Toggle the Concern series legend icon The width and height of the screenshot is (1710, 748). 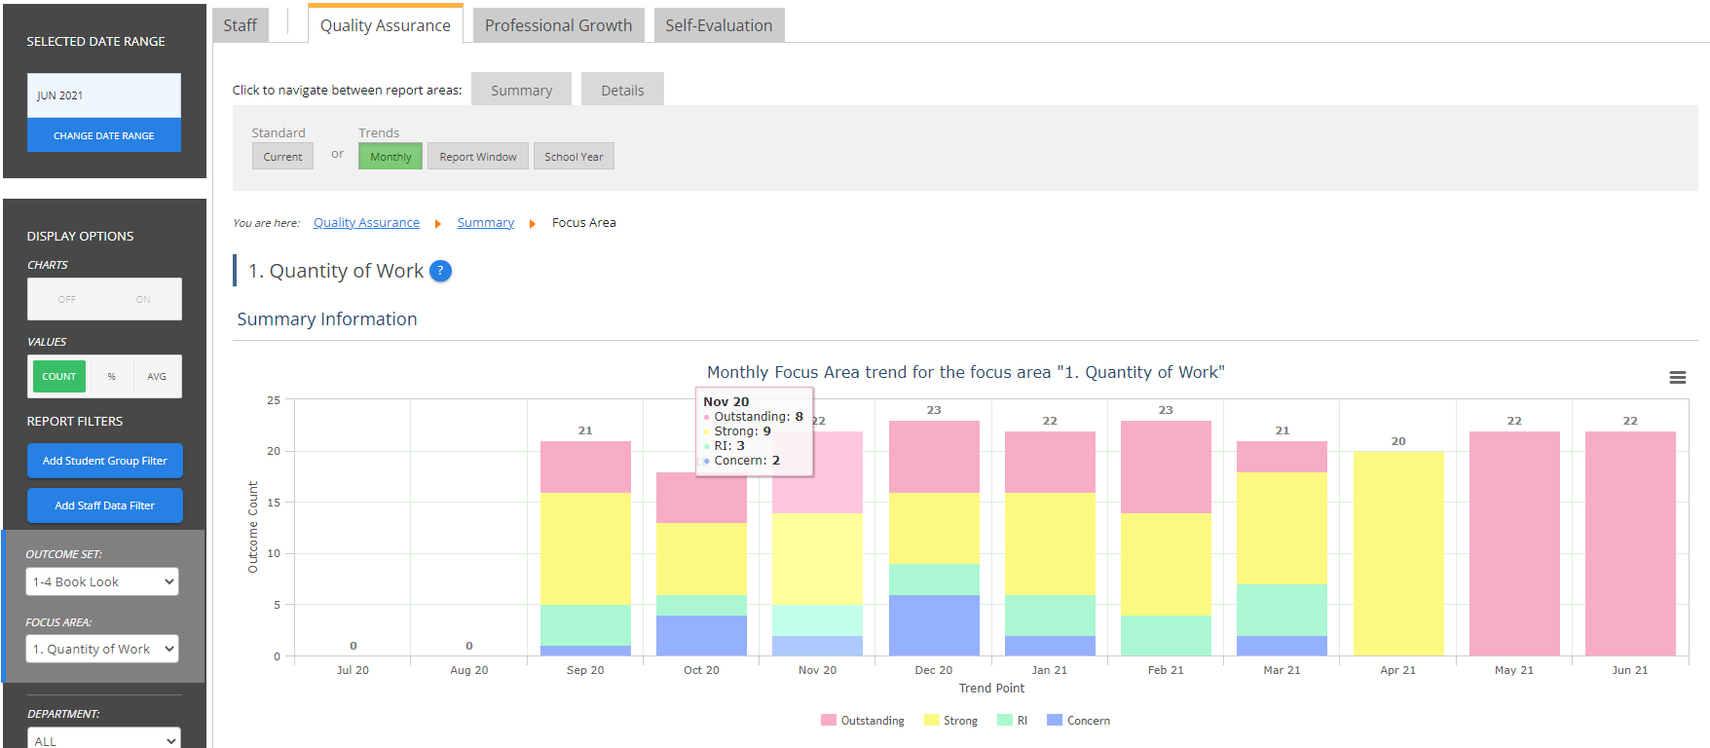[x=1055, y=721]
